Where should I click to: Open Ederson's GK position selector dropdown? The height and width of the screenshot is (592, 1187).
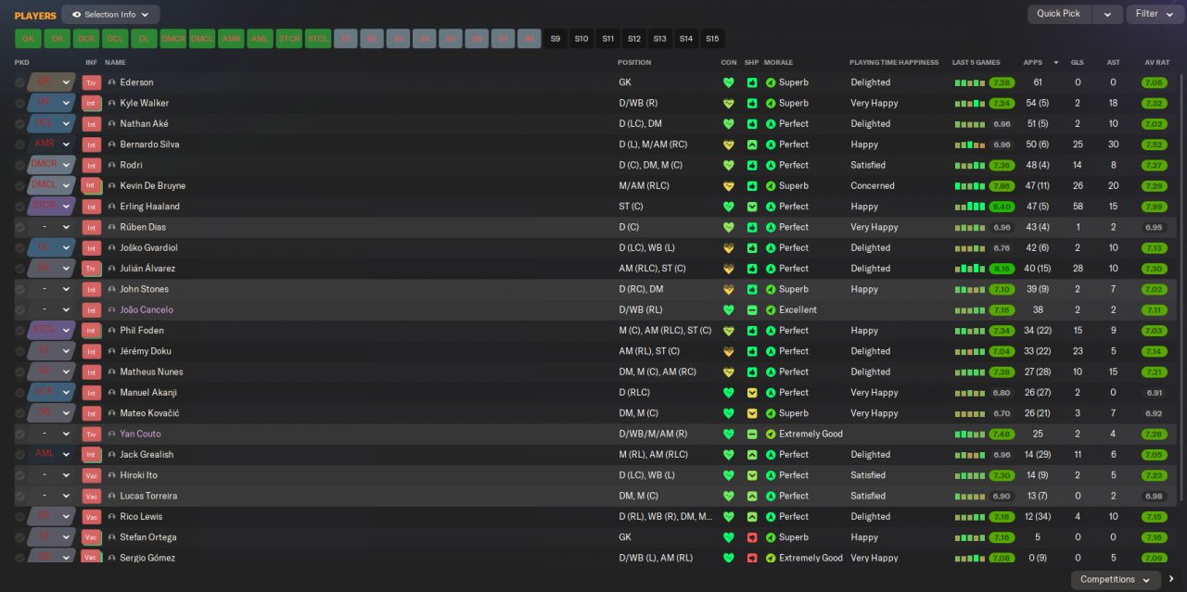[x=52, y=82]
